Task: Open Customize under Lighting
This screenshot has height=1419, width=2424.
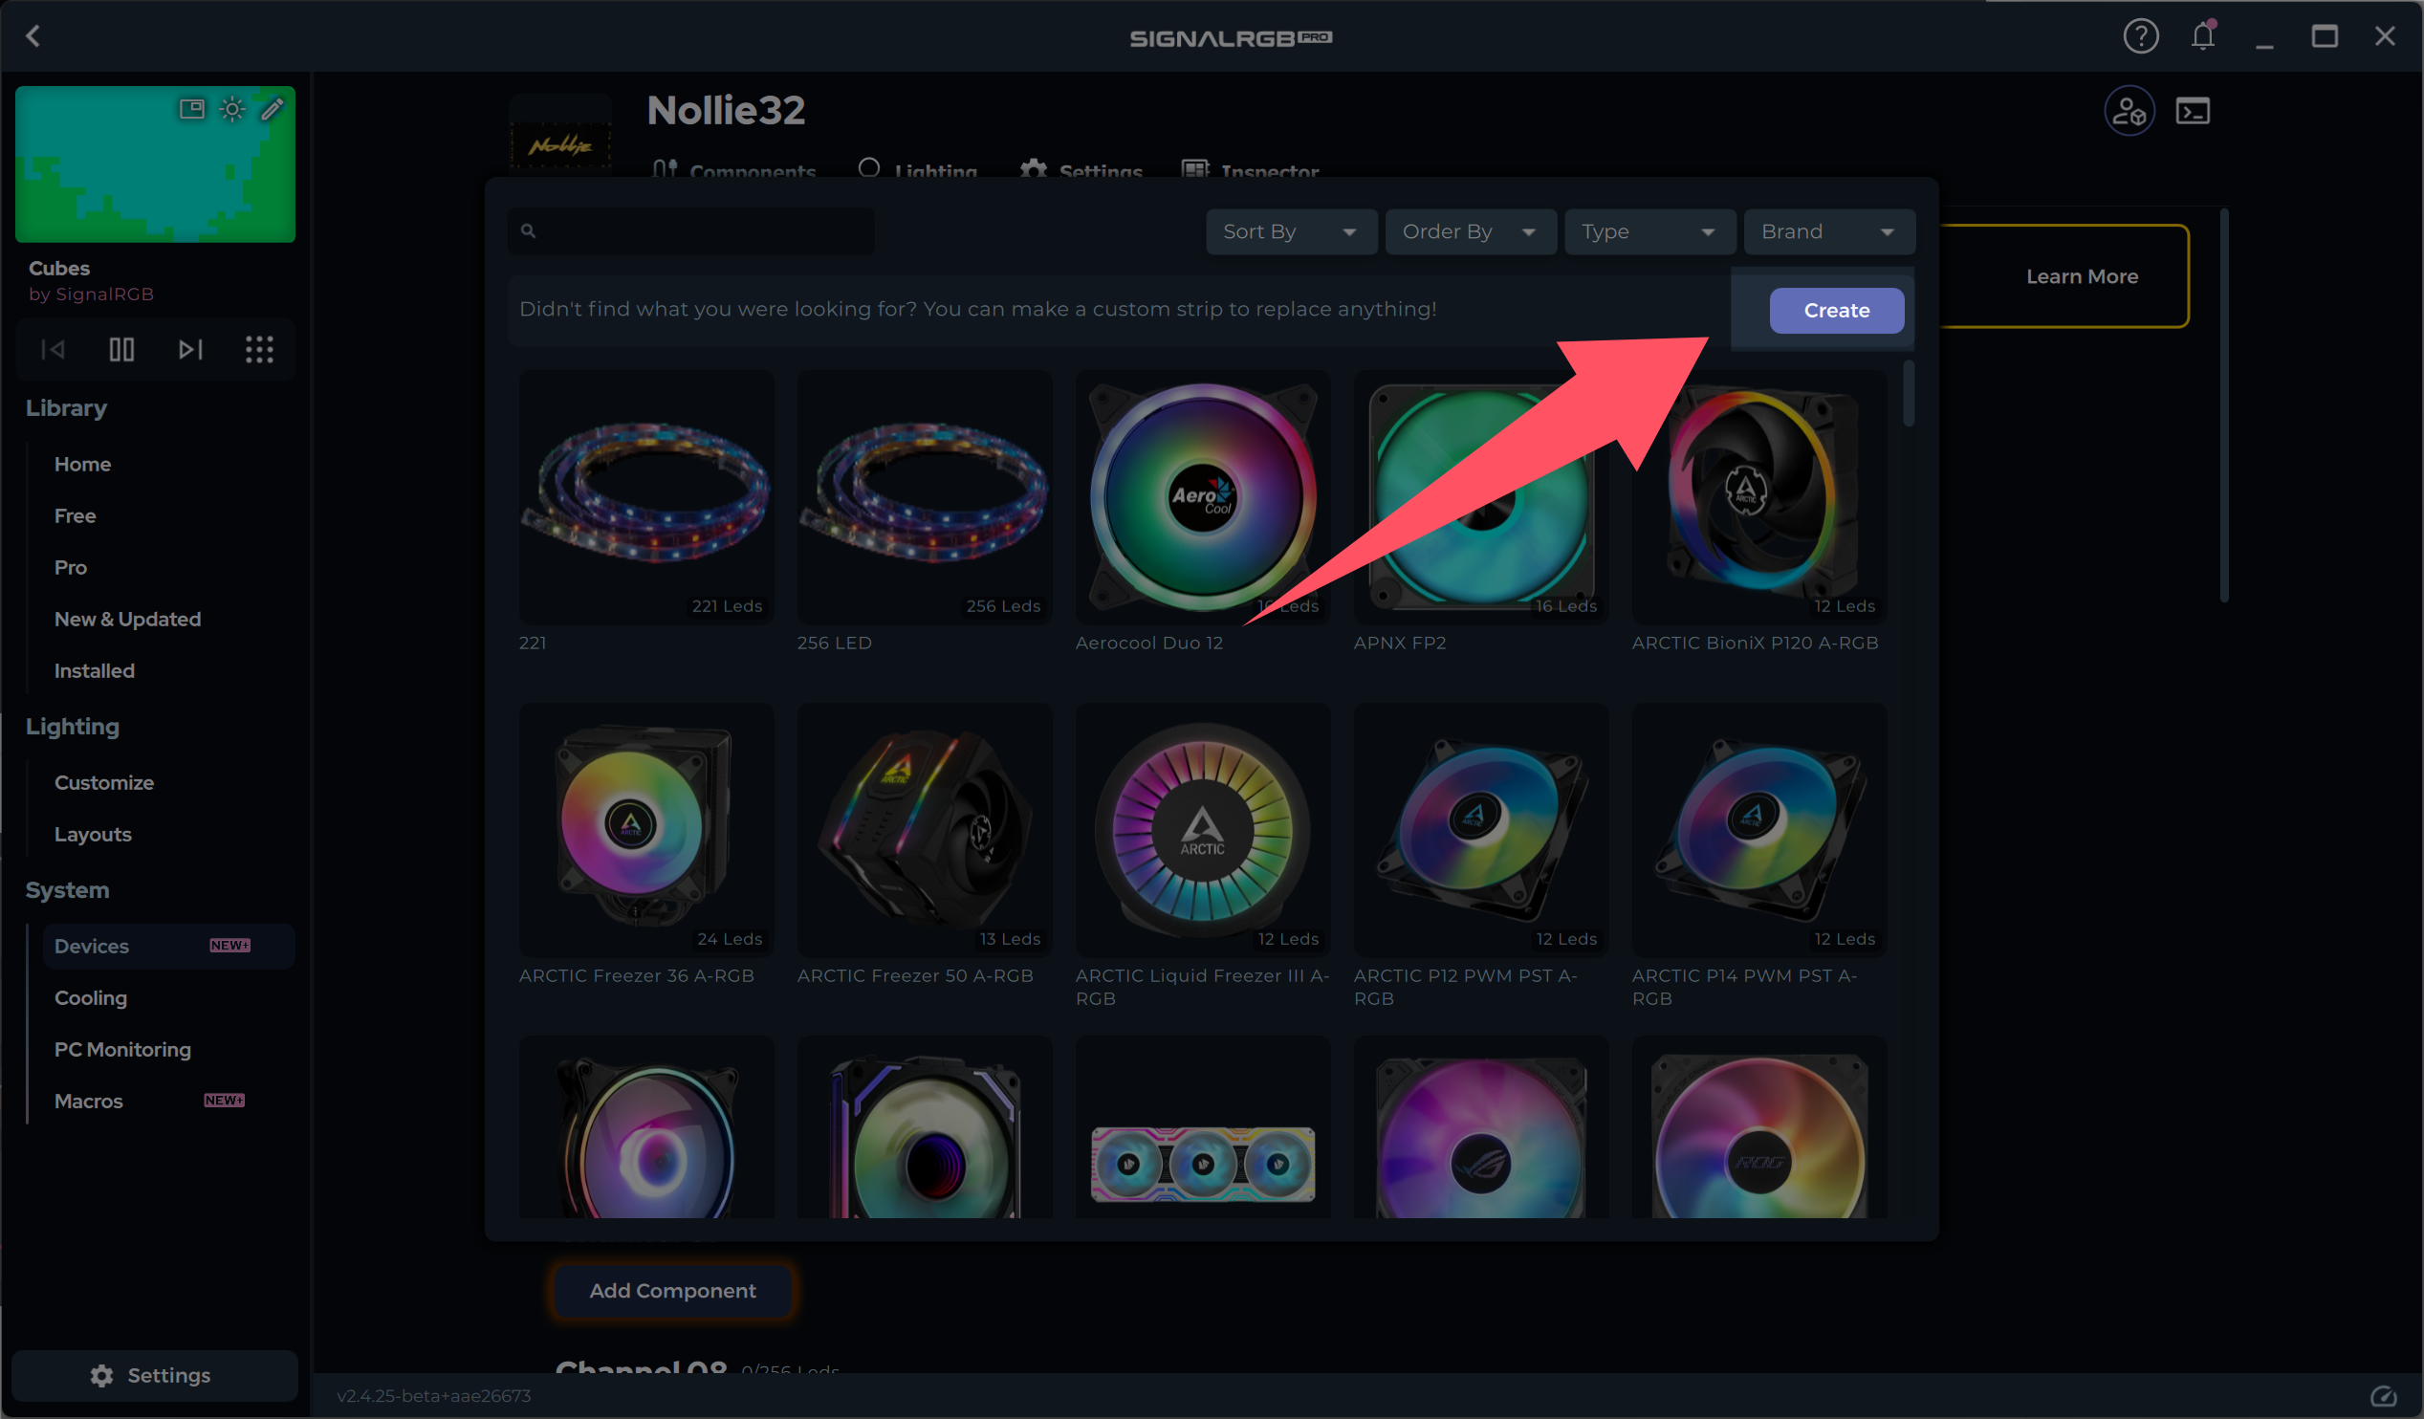Action: pos(104,783)
